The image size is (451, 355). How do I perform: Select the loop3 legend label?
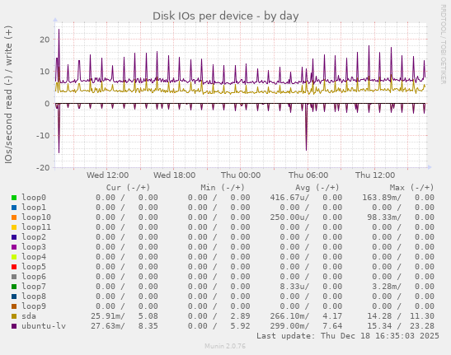(34, 246)
